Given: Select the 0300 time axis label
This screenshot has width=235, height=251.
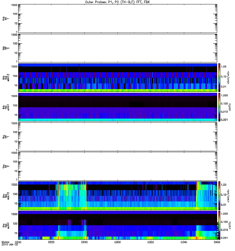Looking at the screenshot, I should [118, 242].
